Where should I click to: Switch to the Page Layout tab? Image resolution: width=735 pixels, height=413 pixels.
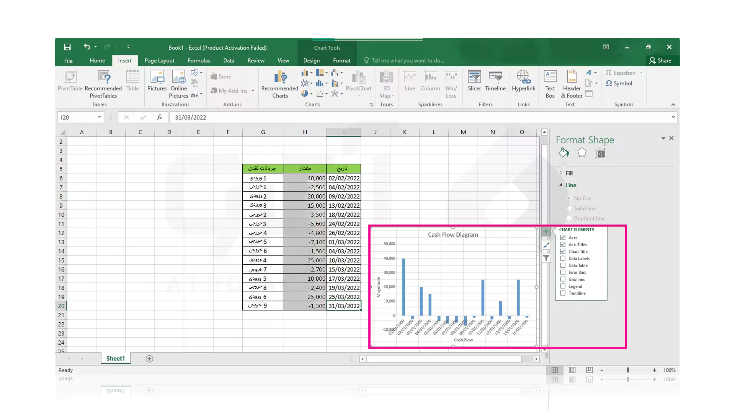tap(159, 60)
